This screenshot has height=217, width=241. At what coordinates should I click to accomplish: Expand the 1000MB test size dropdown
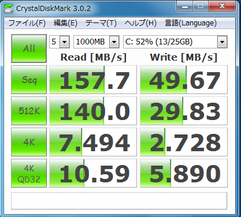point(114,42)
